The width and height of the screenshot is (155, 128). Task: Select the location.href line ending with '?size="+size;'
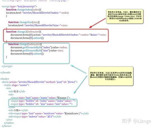pyautogui.click(x=38, y=25)
